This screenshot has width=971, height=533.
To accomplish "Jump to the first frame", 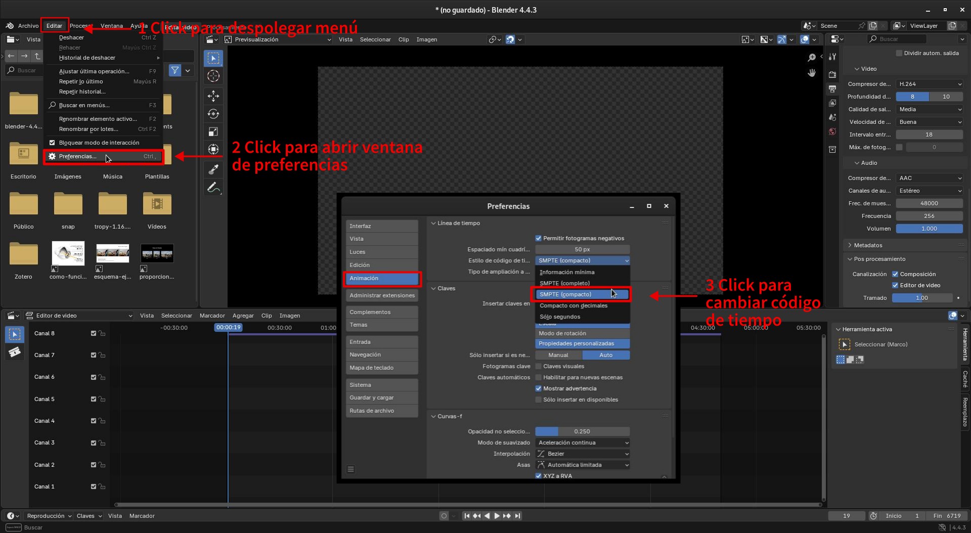I will [467, 516].
